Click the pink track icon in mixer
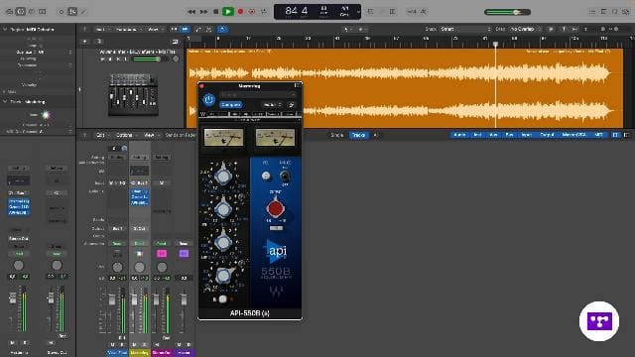This screenshot has width=635, height=357. coord(162,254)
